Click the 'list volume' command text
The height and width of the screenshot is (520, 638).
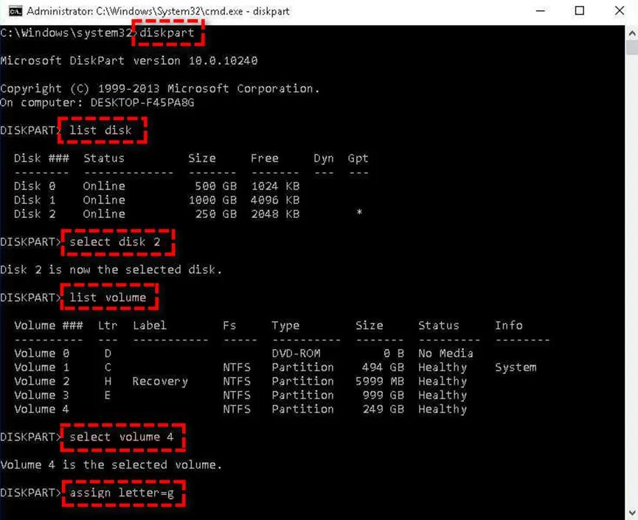(108, 298)
